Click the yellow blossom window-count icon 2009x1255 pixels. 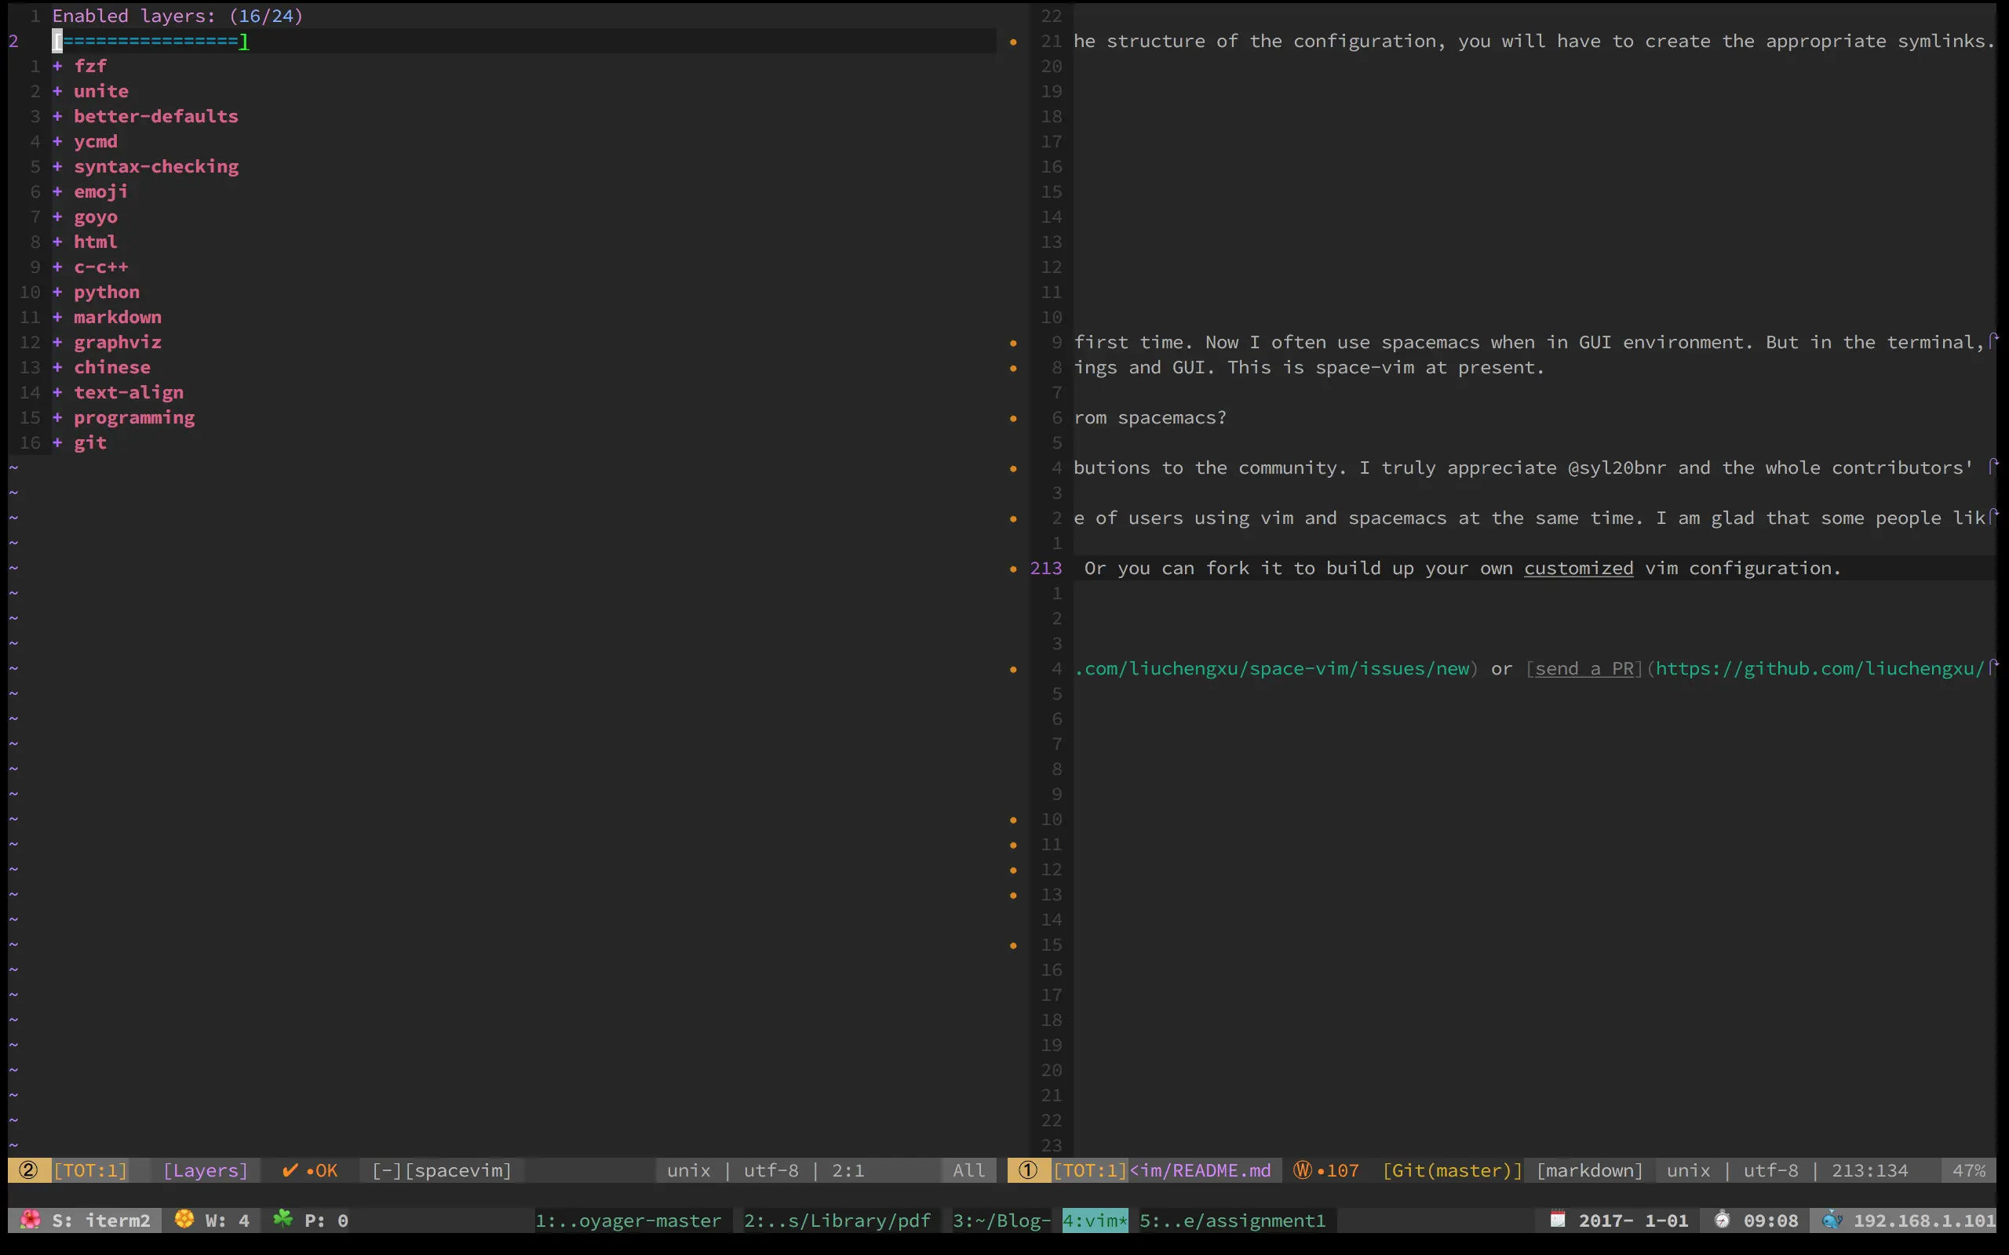click(x=184, y=1219)
